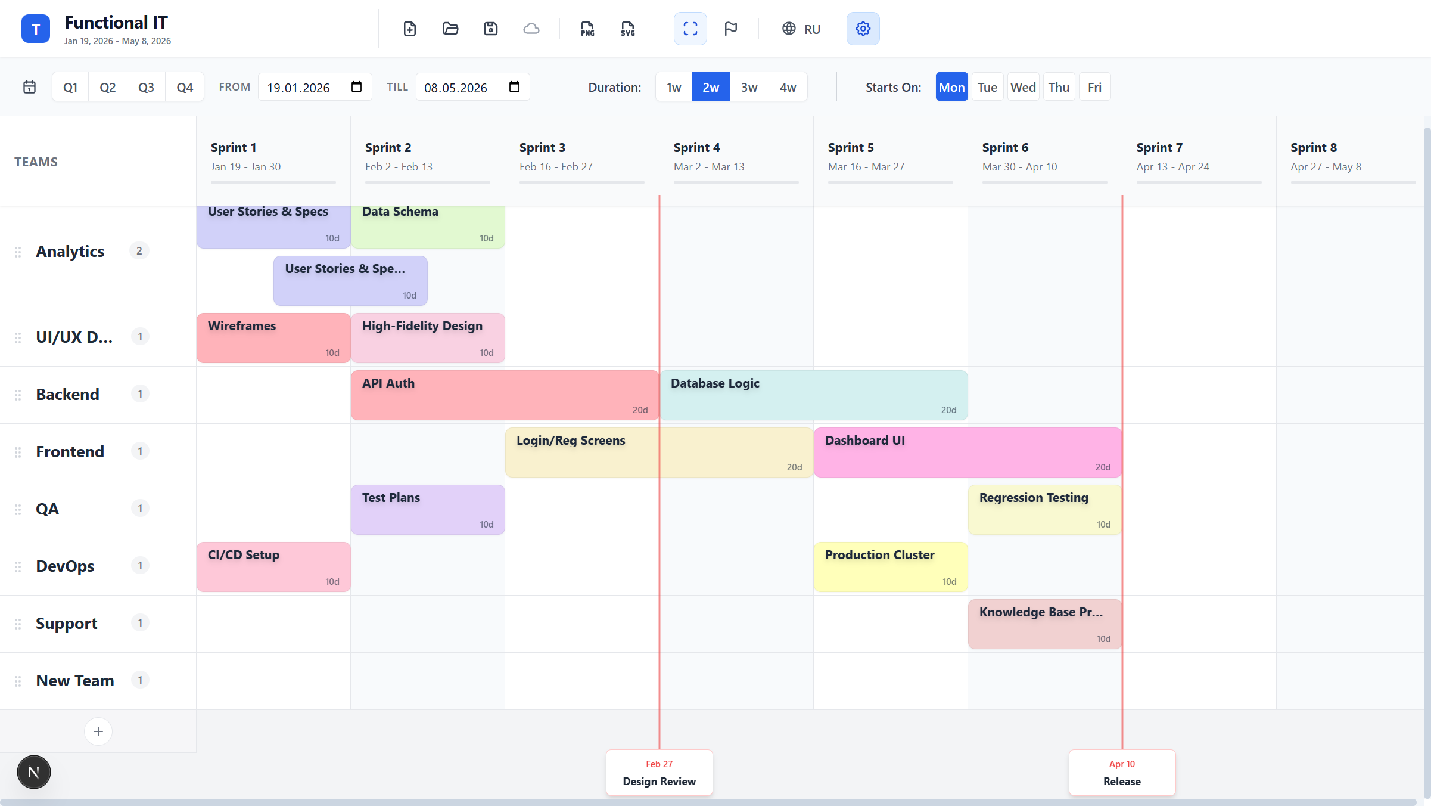Click drag handle of Backend team
Viewport: 1431px width, 806px height.
(x=18, y=395)
